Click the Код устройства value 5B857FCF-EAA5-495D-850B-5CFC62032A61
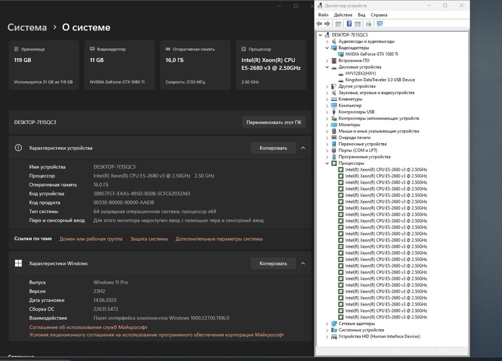This screenshot has width=502, height=361. point(142,193)
